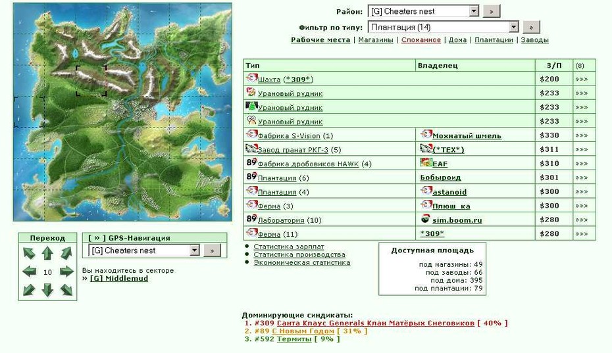The height and width of the screenshot is (353, 612).
Task: Click the go button next to Район
Action: coord(492,11)
